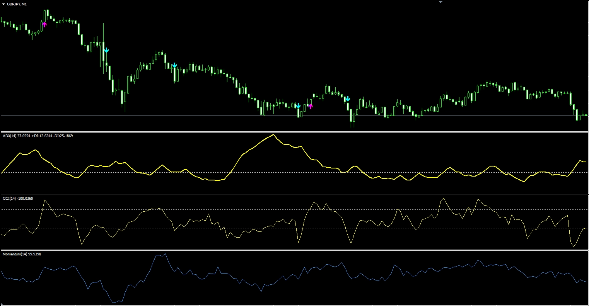Image resolution: width=589 pixels, height=306 pixels.
Task: Select the first cyan down arrow signal
Action: (x=106, y=50)
